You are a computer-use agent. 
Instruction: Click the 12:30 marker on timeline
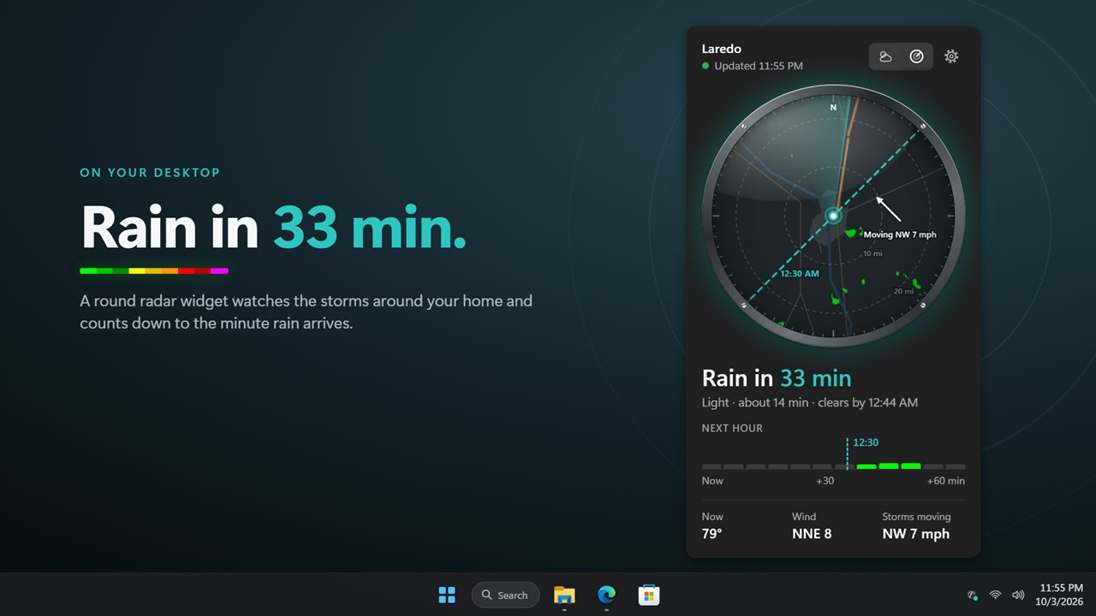(866, 442)
